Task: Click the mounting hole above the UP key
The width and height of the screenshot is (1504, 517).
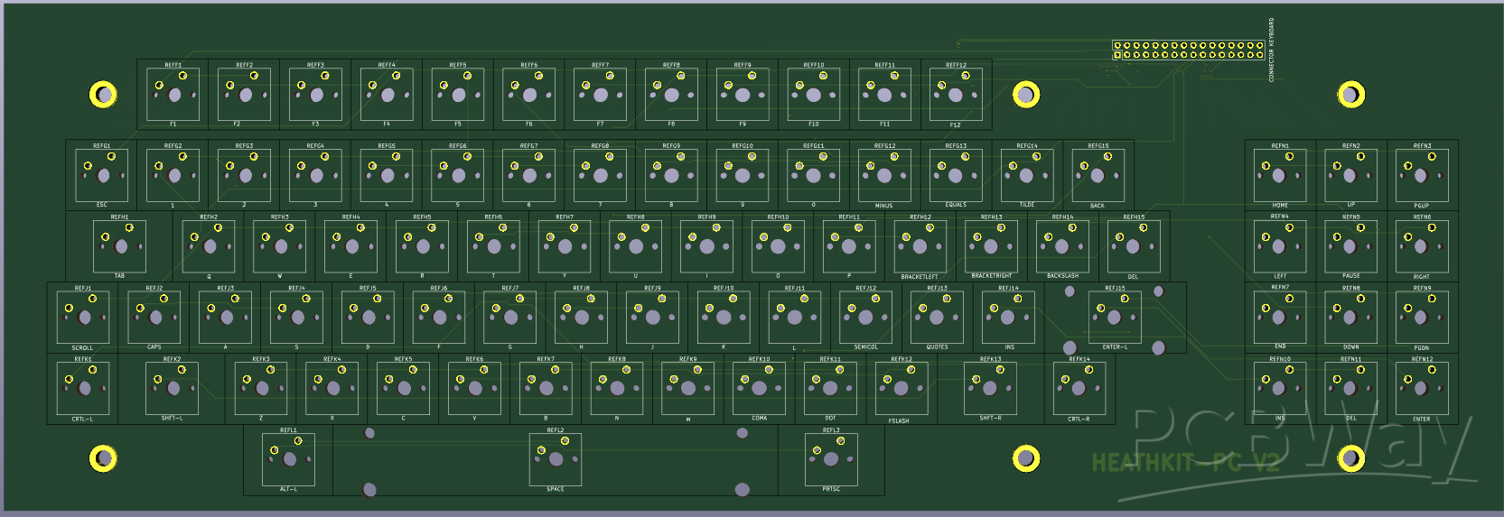Action: coord(1351,94)
